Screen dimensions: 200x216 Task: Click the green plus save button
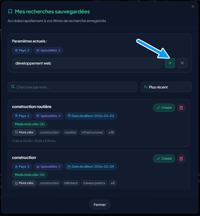[170, 63]
